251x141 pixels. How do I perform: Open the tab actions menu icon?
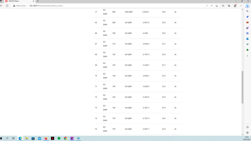pos(1,1)
